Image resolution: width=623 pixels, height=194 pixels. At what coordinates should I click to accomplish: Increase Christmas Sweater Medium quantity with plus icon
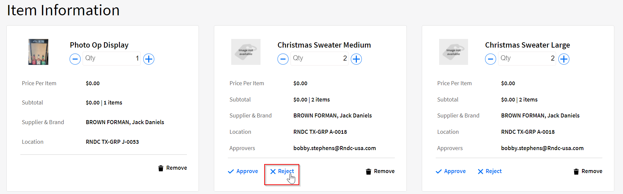[356, 59]
